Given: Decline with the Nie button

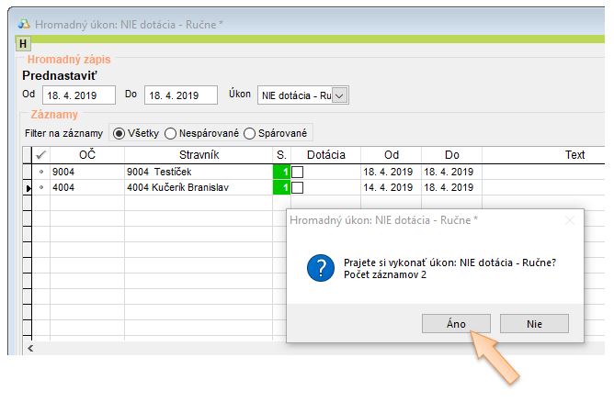Looking at the screenshot, I should click(x=534, y=323).
